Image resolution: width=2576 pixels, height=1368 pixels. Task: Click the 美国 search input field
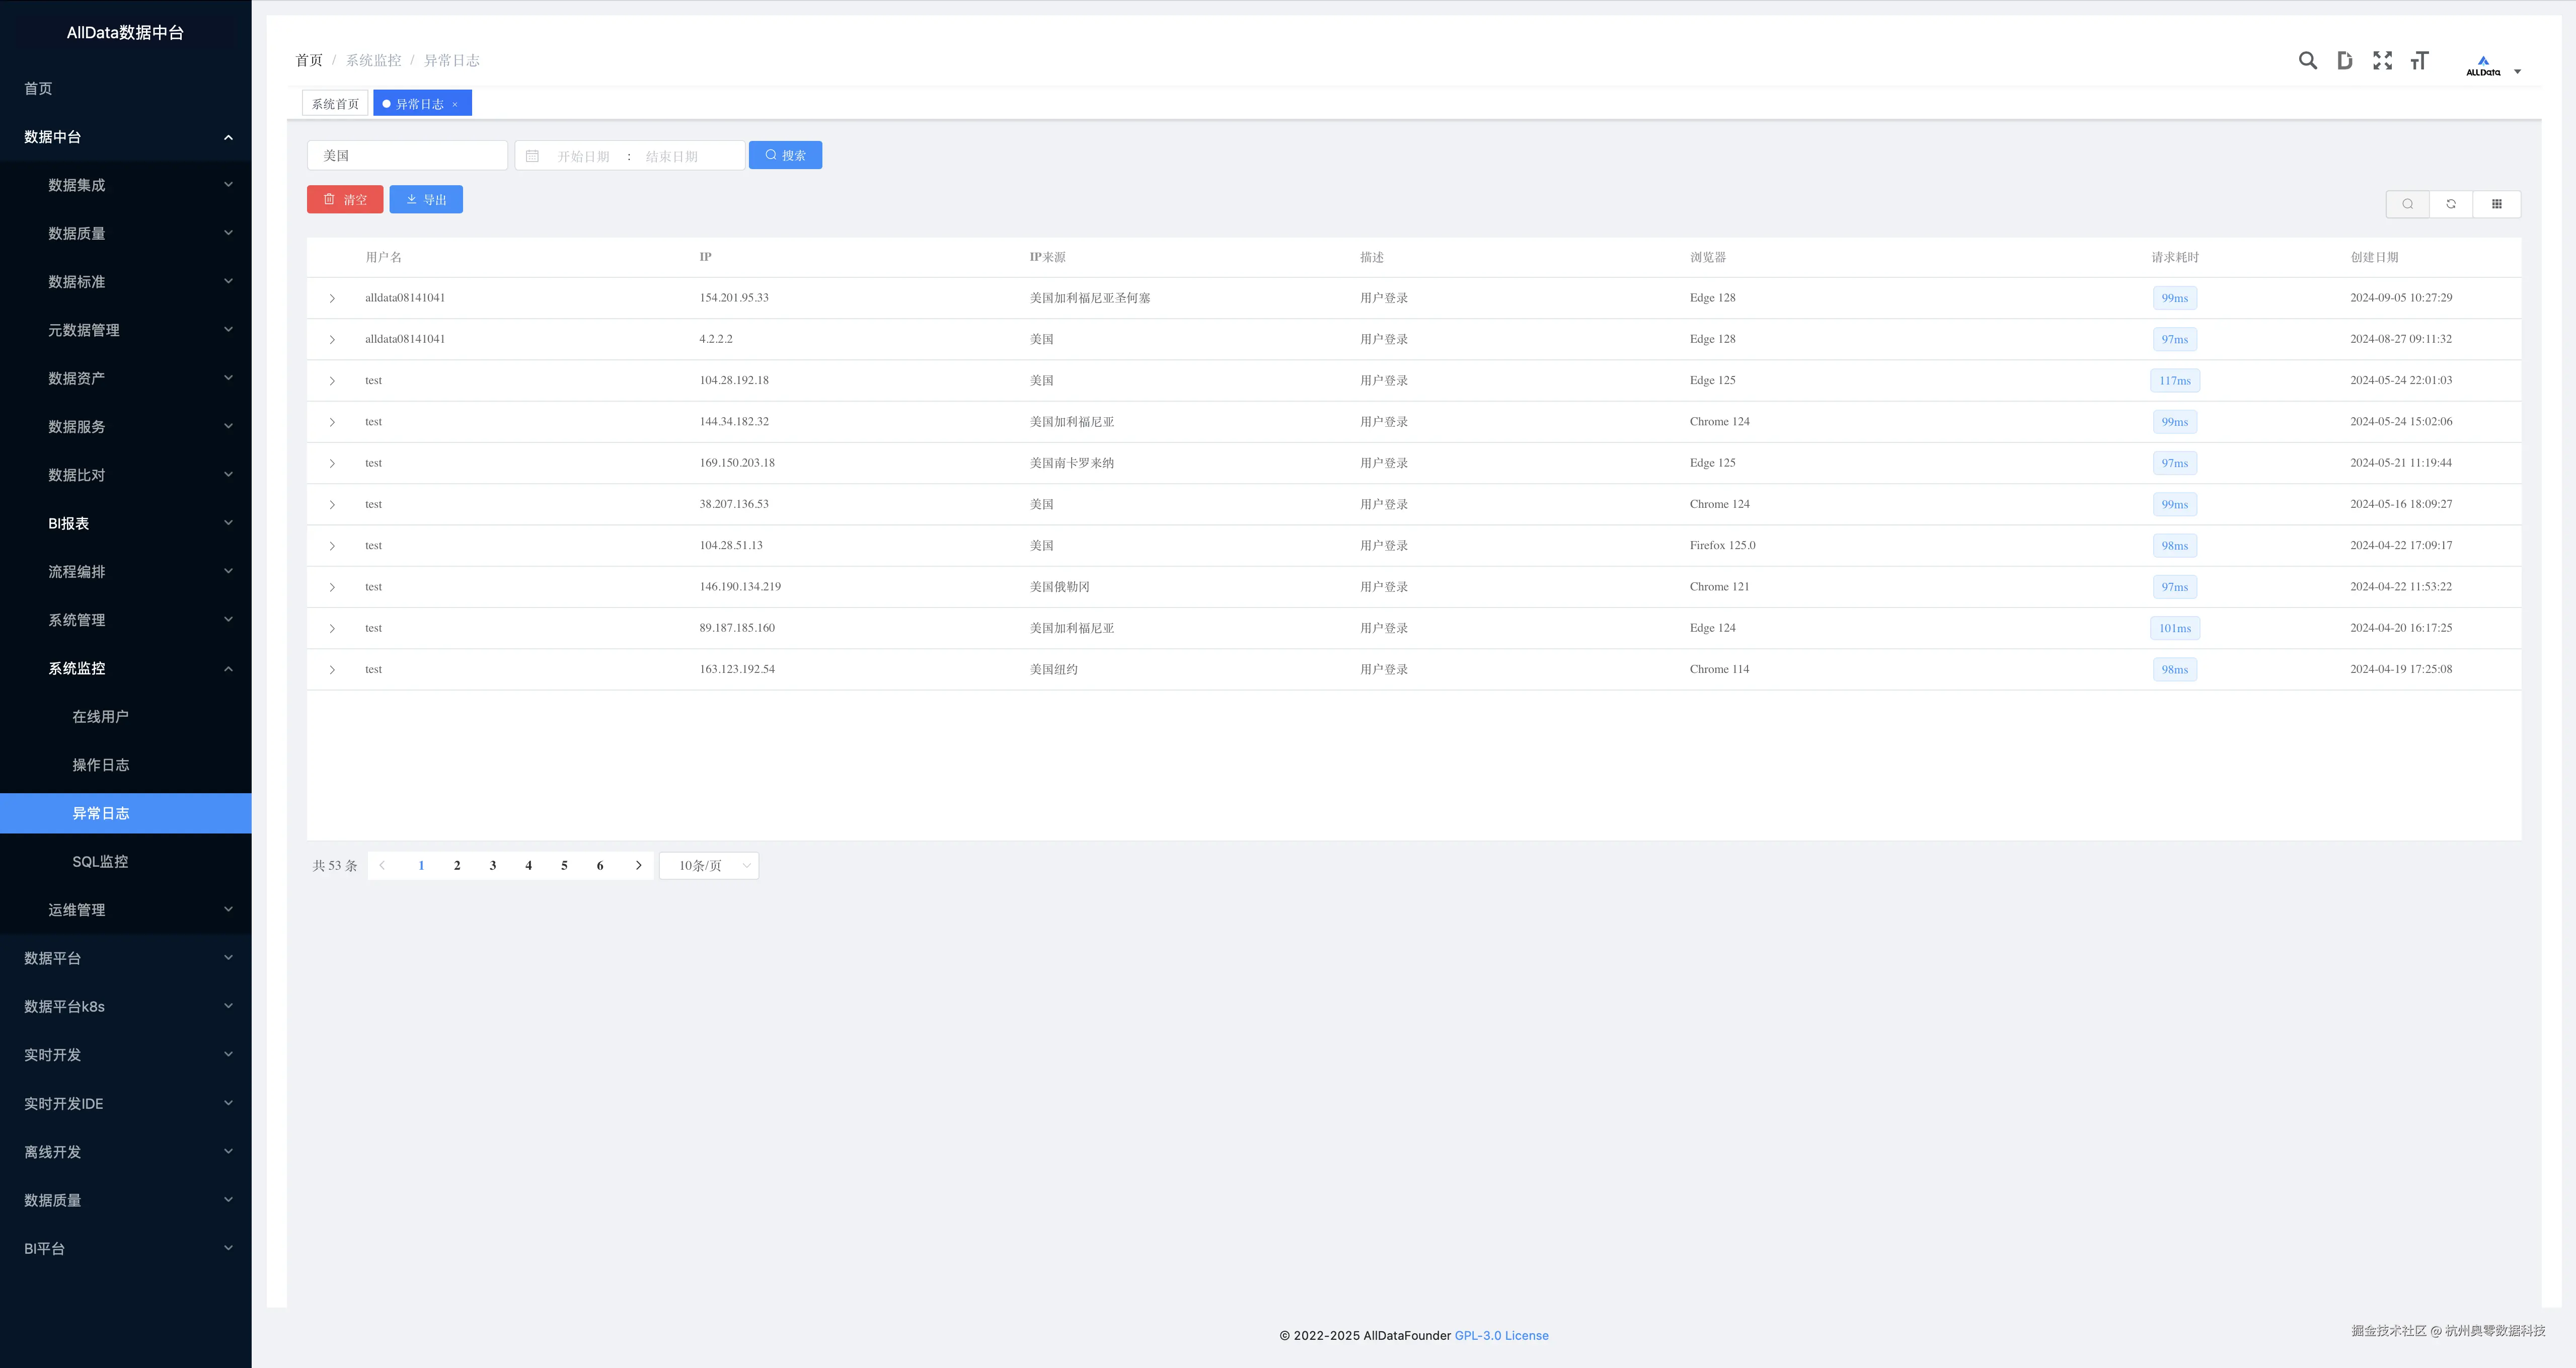click(x=408, y=156)
